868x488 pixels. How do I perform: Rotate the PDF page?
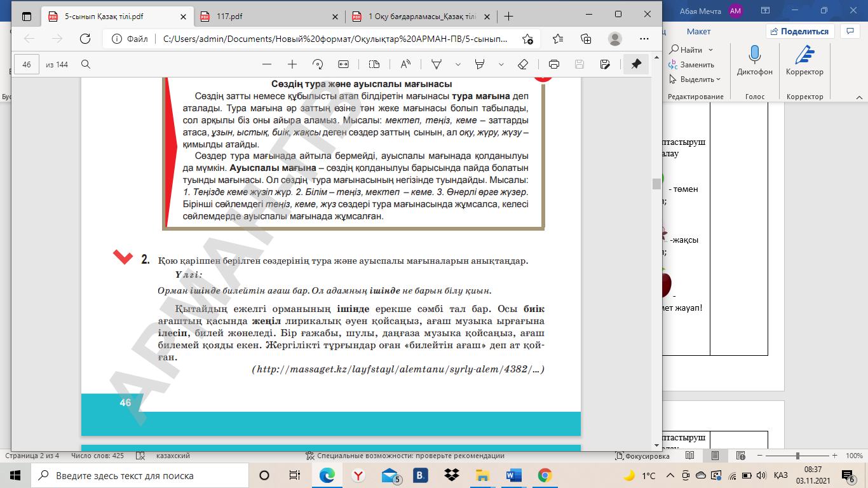(318, 64)
